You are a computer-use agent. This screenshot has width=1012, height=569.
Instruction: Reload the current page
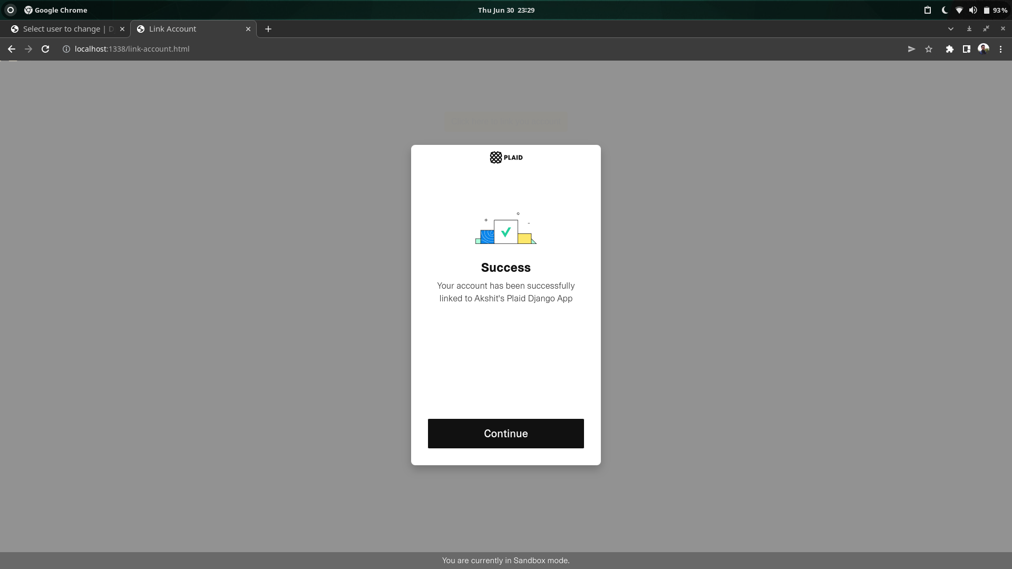pos(45,49)
